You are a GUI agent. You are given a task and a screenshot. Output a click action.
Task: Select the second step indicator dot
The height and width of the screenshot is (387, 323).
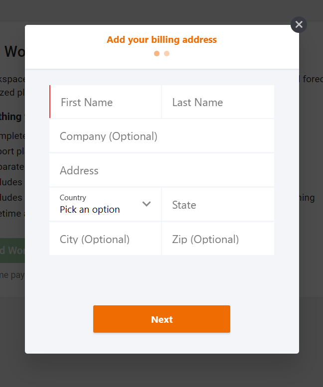(x=166, y=54)
